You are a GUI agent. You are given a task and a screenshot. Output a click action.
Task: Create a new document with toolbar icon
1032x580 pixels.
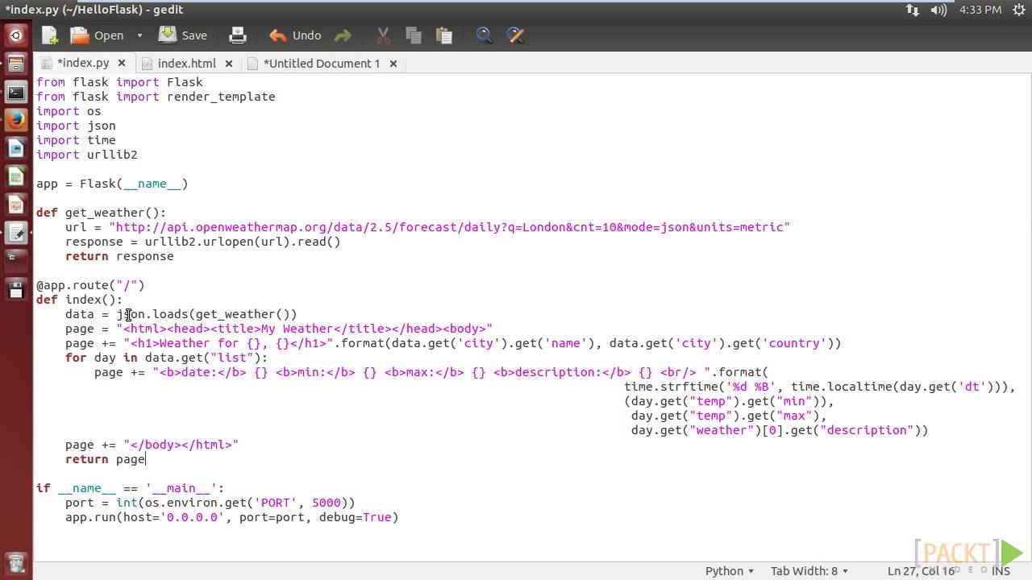point(50,35)
